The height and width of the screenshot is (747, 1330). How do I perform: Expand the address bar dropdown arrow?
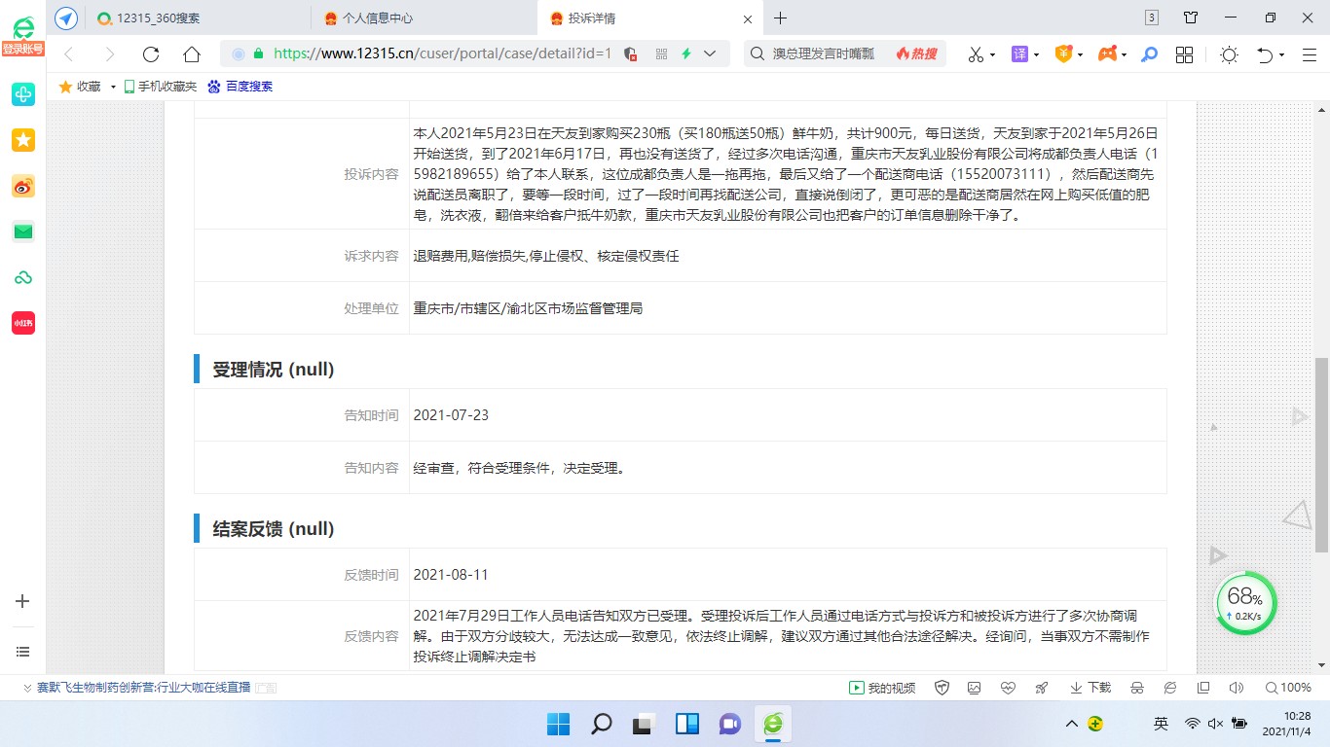[x=710, y=54]
